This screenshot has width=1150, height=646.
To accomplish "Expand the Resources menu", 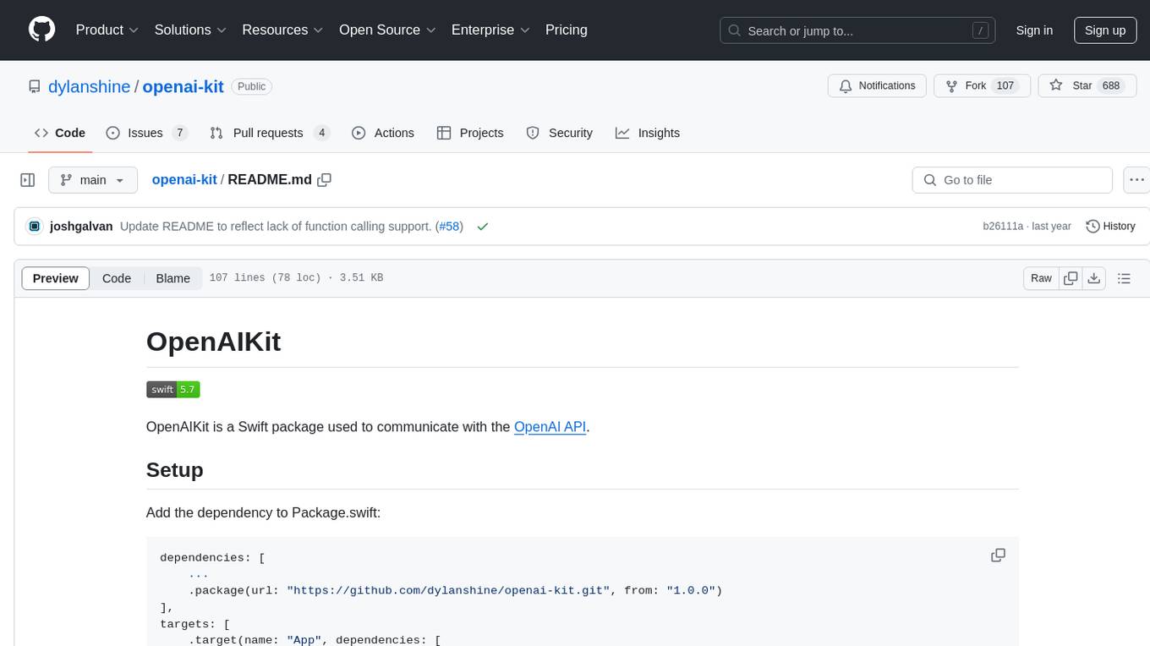I will [282, 30].
